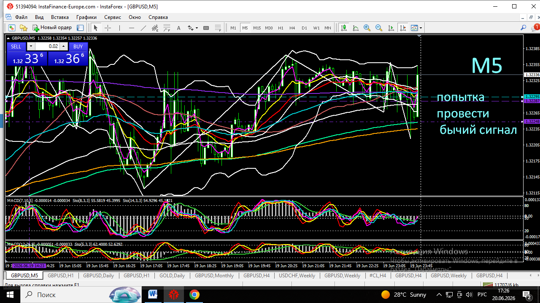
Task: Select the text label tool
Action: click(178, 28)
